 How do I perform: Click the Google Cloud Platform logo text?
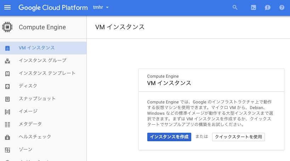[x=53, y=7]
